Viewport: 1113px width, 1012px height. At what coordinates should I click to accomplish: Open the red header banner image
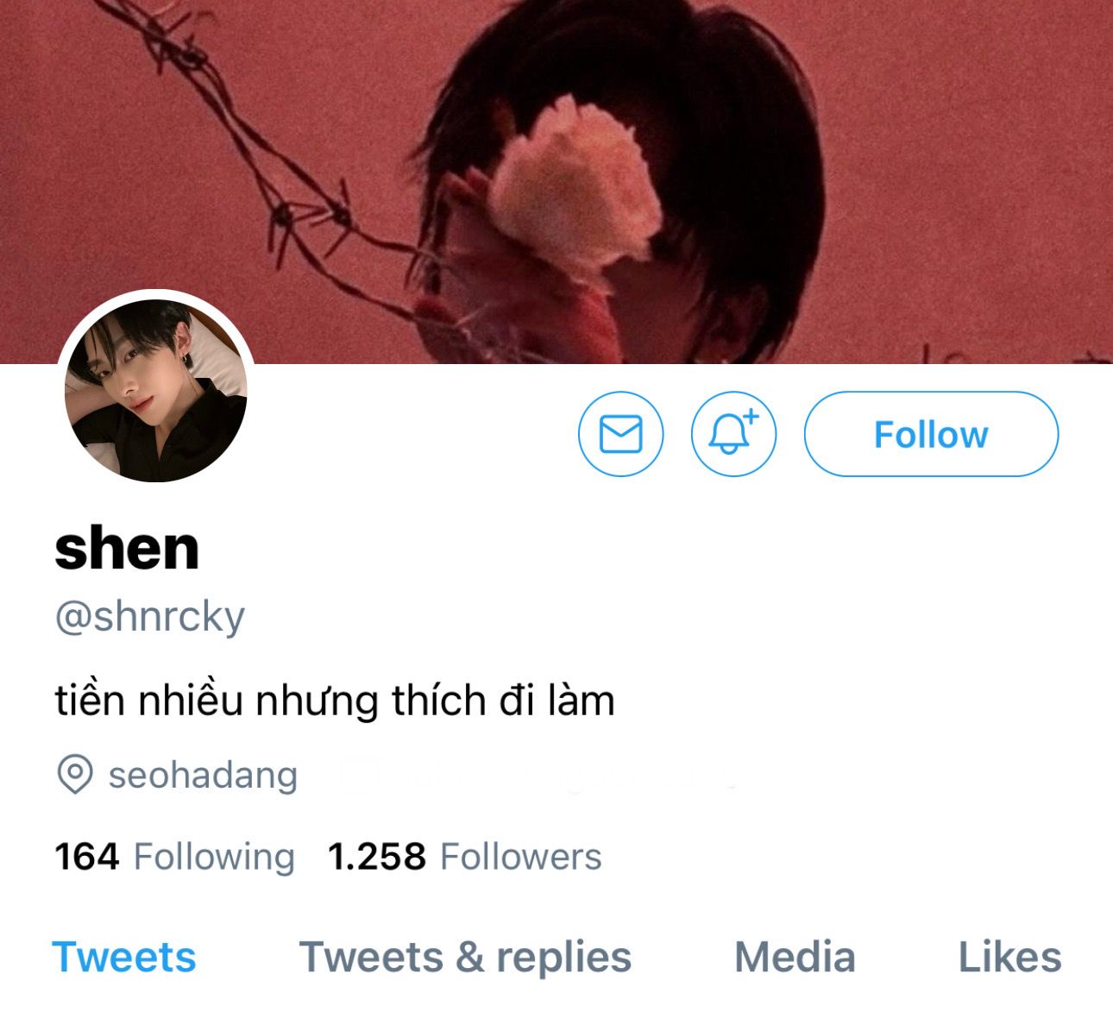(x=556, y=181)
